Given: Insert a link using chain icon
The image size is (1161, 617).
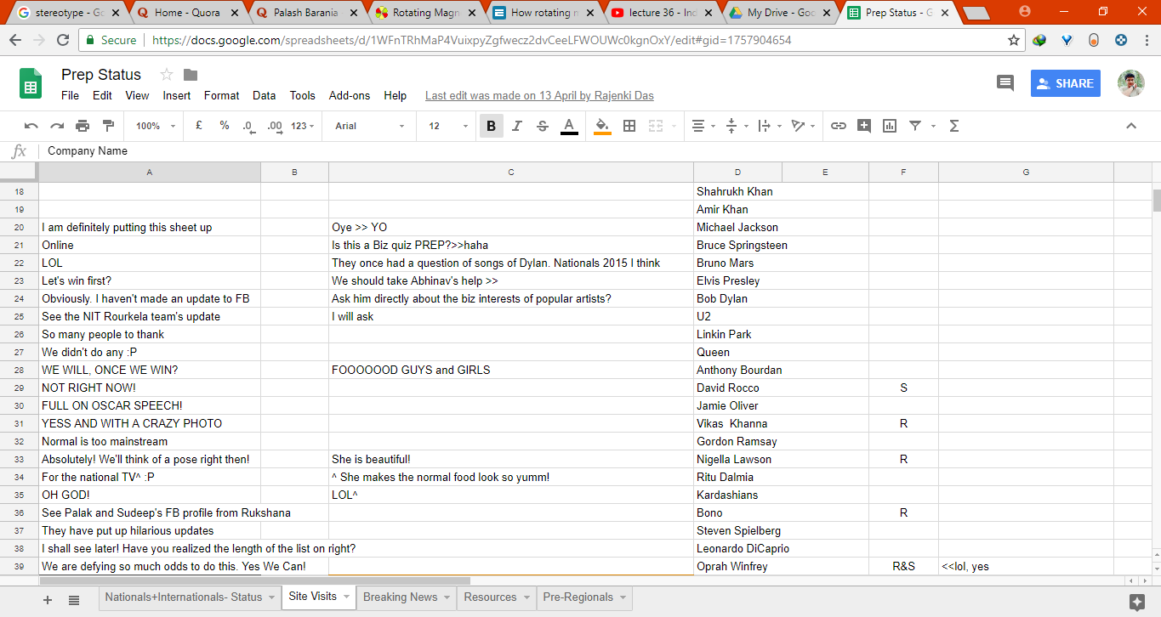Looking at the screenshot, I should [839, 126].
